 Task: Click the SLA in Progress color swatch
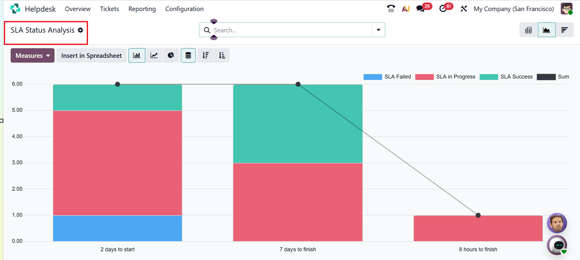(x=424, y=77)
